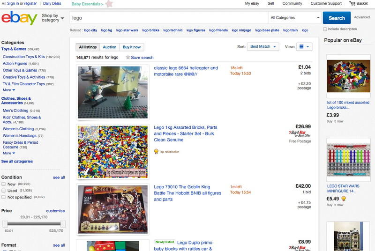Click the Baby Essentials star icon

[x=109, y=4]
